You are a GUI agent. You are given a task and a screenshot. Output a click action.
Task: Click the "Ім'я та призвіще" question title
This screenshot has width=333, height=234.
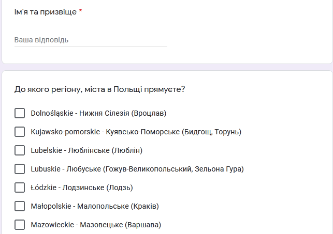click(46, 12)
